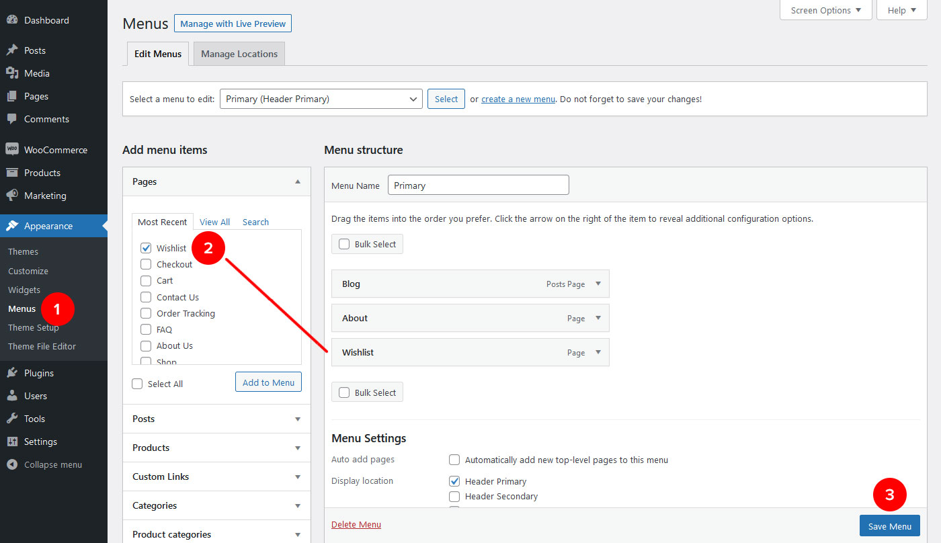
Task: Click the create a new menu link
Action: point(518,98)
